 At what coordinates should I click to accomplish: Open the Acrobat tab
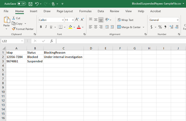coord(155,11)
